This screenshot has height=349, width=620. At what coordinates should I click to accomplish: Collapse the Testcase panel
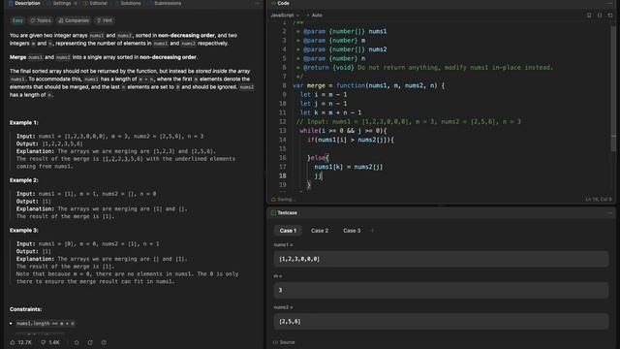coord(609,213)
